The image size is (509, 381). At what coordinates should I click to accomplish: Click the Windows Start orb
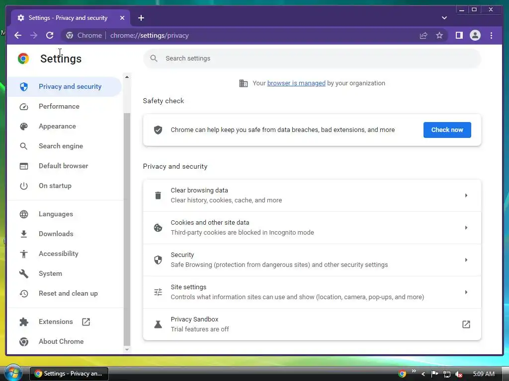click(x=13, y=373)
